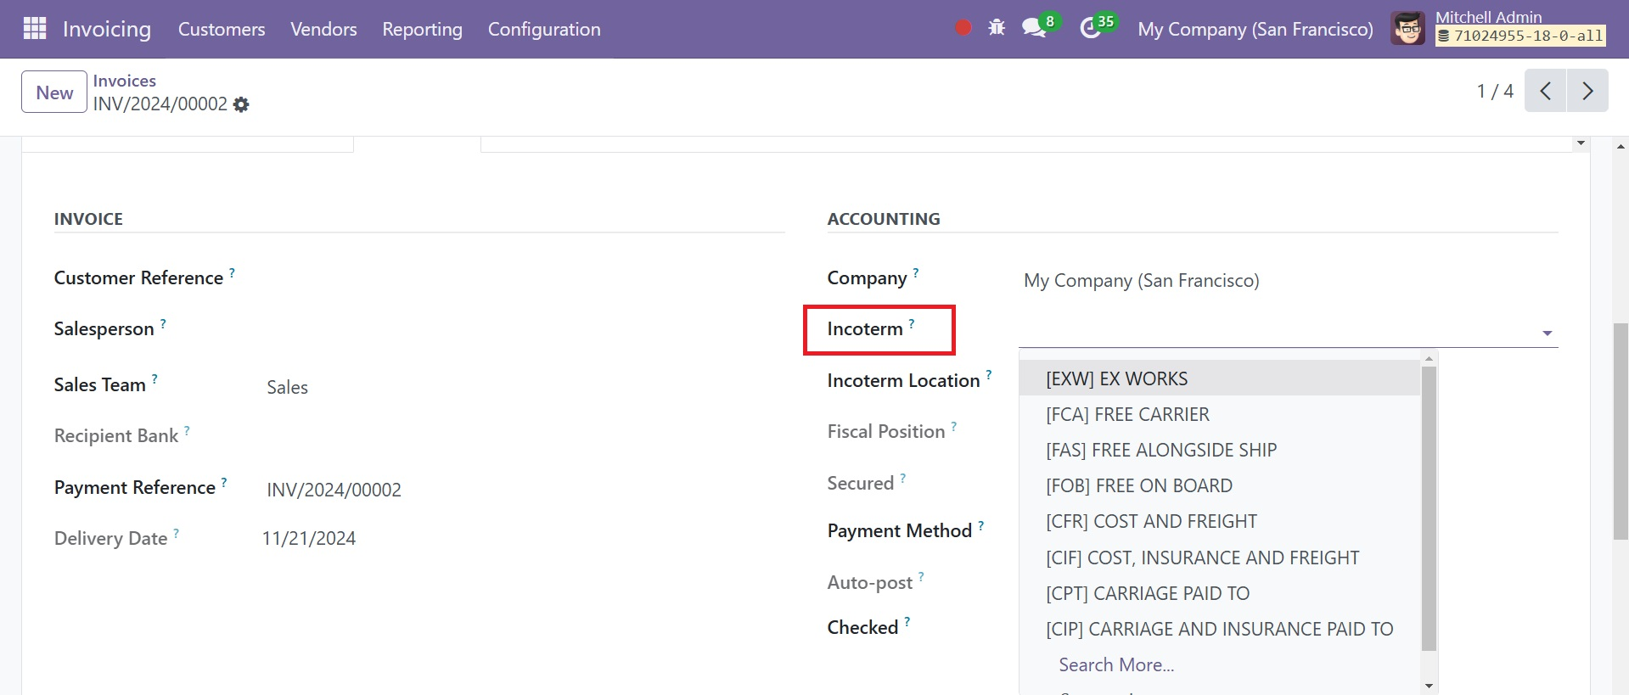
Task: Click the Customer Reference field
Action: pyautogui.click(x=523, y=278)
